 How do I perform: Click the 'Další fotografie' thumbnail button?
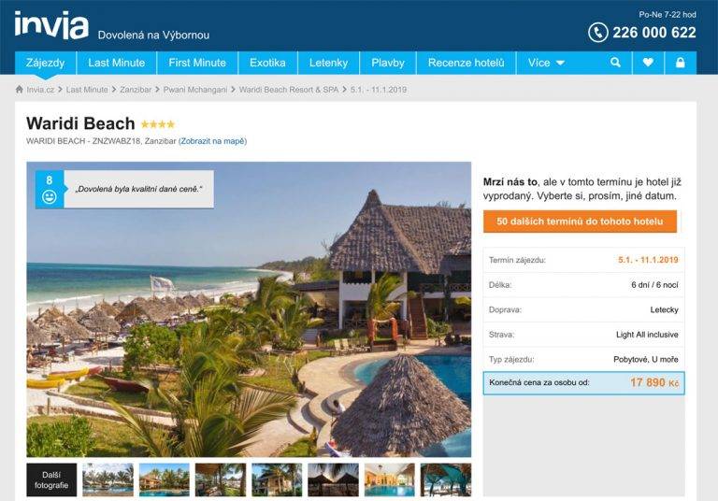pos(51,480)
